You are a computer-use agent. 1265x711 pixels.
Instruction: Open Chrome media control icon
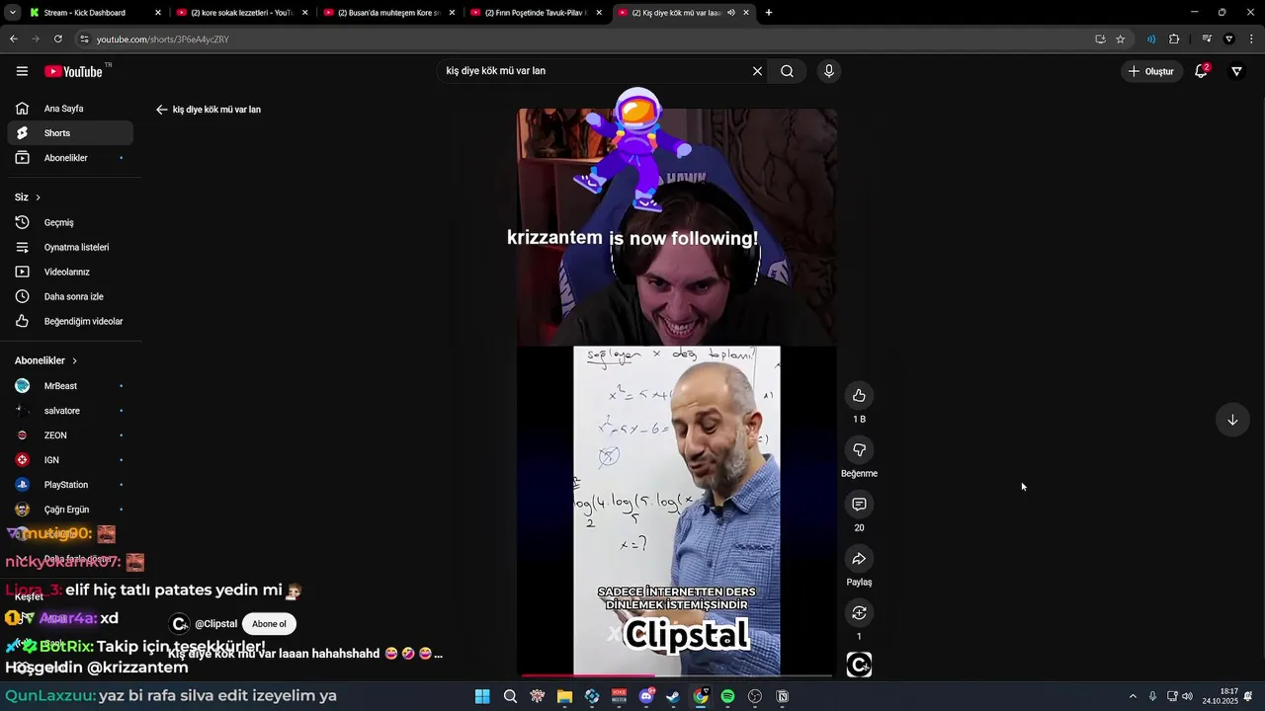(x=1207, y=39)
